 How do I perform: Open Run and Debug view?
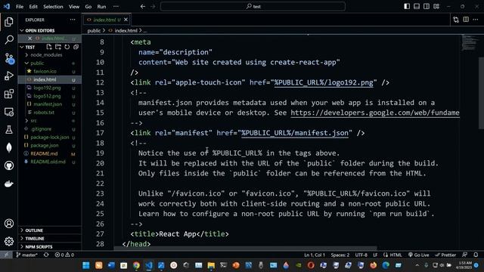[9, 76]
